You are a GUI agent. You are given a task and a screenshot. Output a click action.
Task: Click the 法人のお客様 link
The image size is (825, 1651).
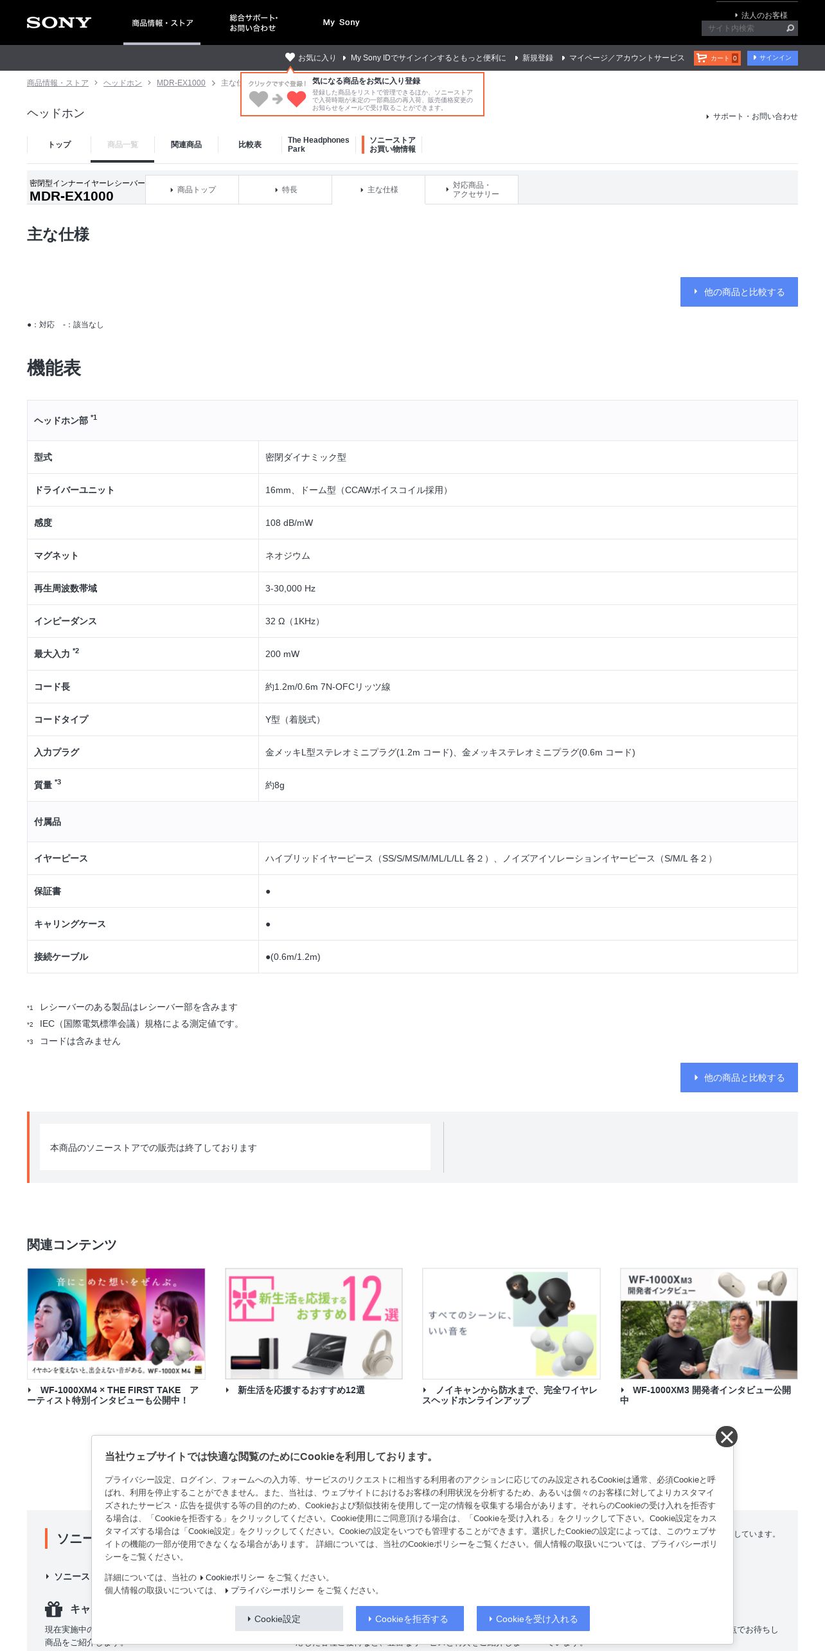click(762, 15)
